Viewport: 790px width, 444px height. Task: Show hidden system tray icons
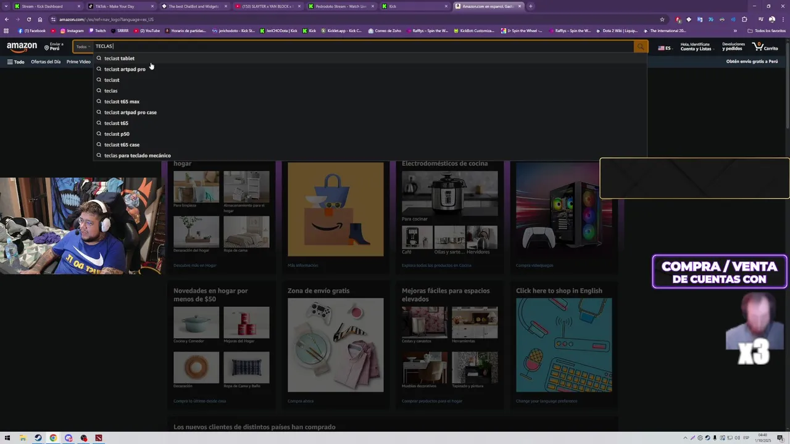pos(685,438)
